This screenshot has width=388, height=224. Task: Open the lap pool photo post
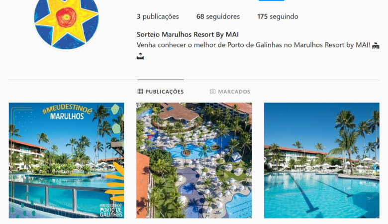click(x=322, y=160)
